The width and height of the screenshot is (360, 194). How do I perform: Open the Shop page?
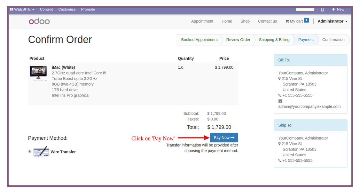click(245, 21)
